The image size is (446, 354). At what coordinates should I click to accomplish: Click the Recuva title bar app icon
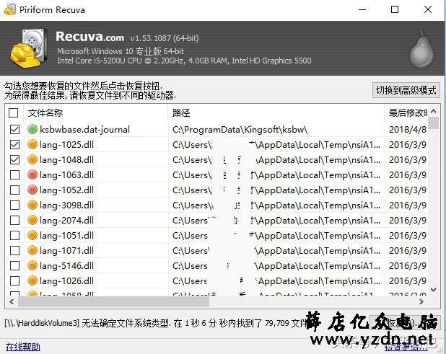coord(9,9)
